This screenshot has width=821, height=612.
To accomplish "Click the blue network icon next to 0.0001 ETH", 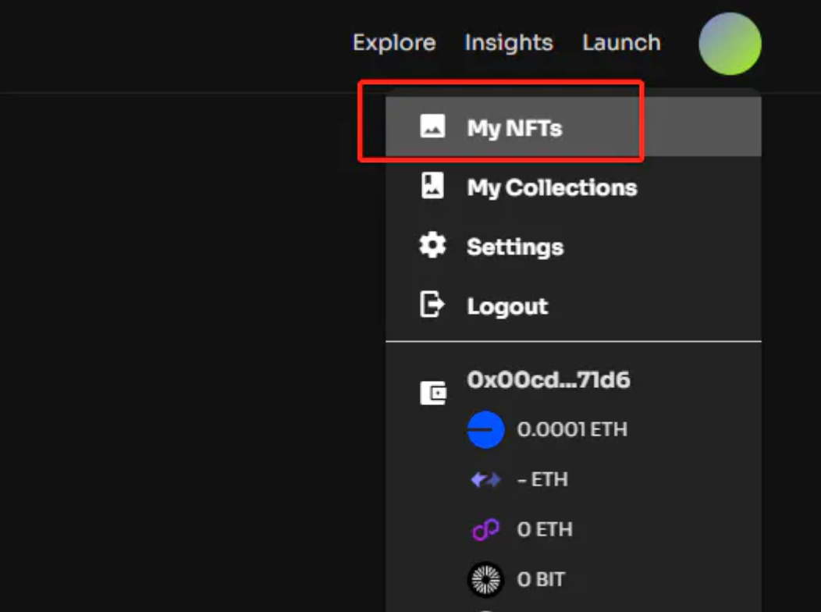I will (485, 430).
